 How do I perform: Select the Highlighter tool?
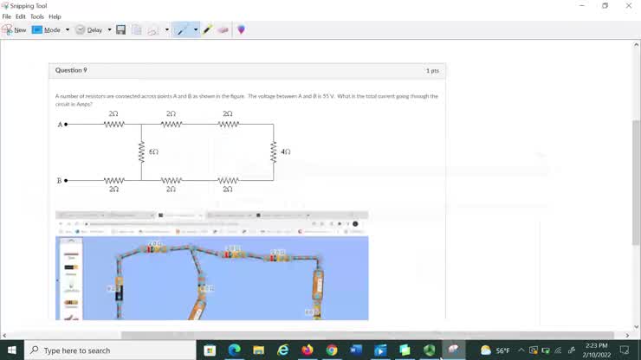[208, 29]
